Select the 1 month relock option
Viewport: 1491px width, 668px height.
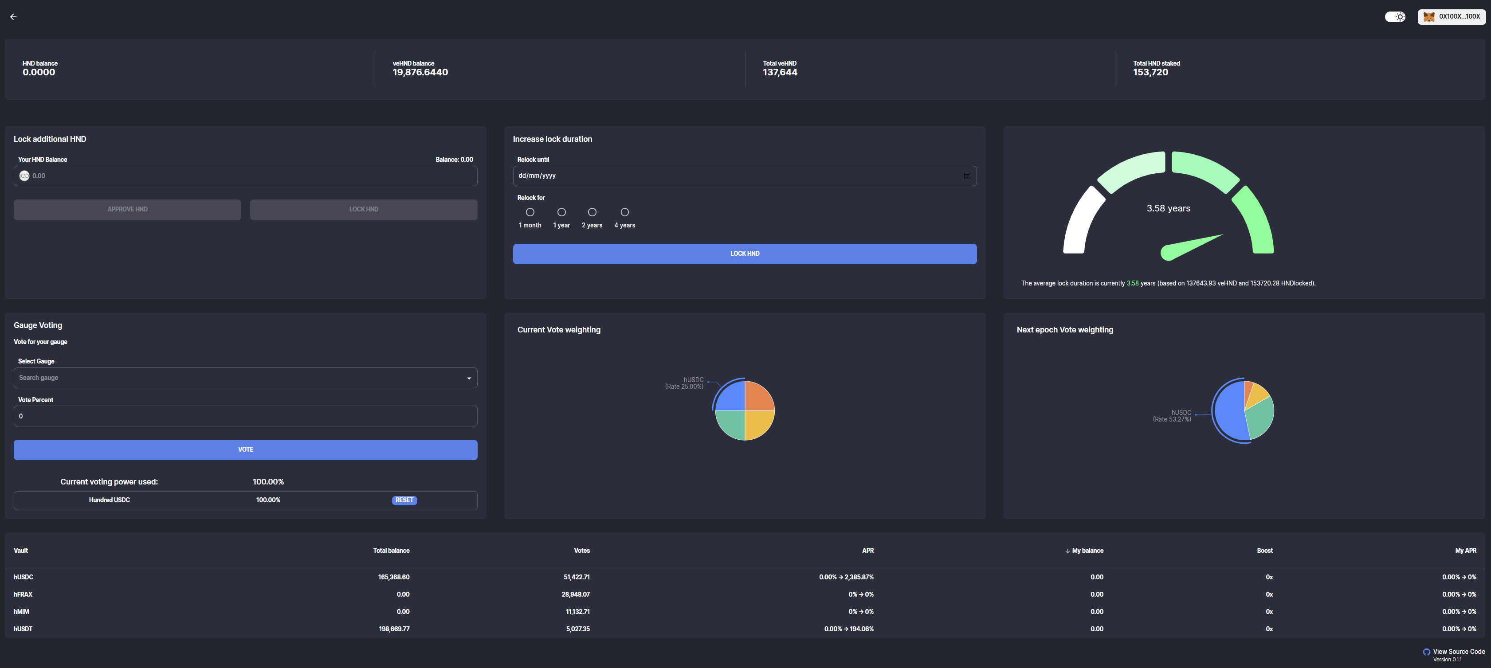point(530,212)
